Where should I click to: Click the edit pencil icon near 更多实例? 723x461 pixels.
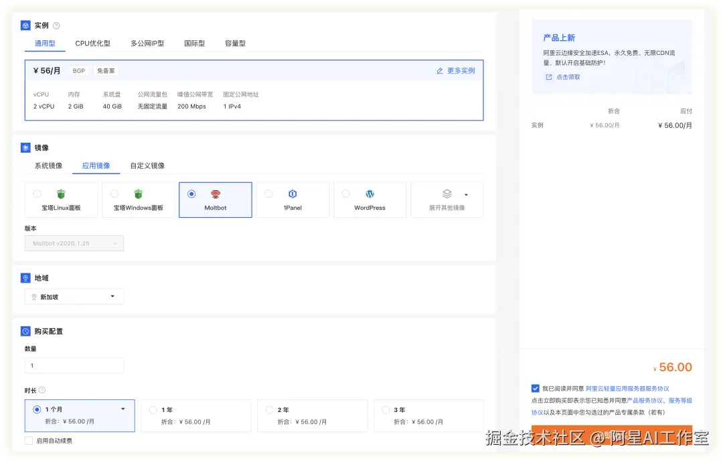(439, 70)
